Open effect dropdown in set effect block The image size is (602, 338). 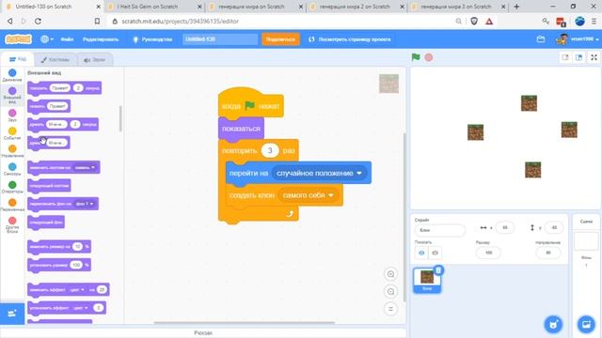point(81,308)
